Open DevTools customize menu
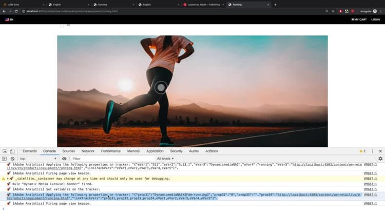385x216 pixels. pos(373,151)
